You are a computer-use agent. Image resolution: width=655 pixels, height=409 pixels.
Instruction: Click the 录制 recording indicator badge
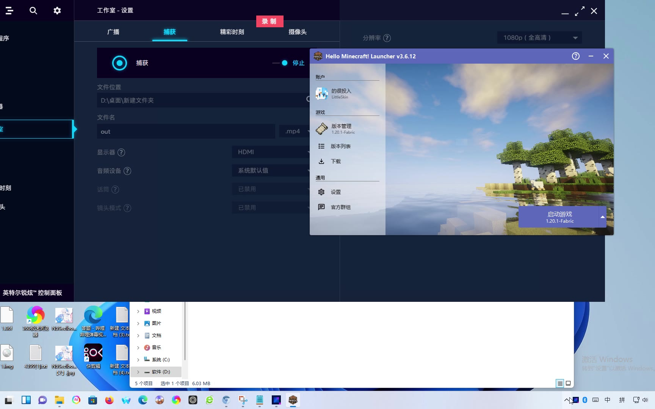270,21
